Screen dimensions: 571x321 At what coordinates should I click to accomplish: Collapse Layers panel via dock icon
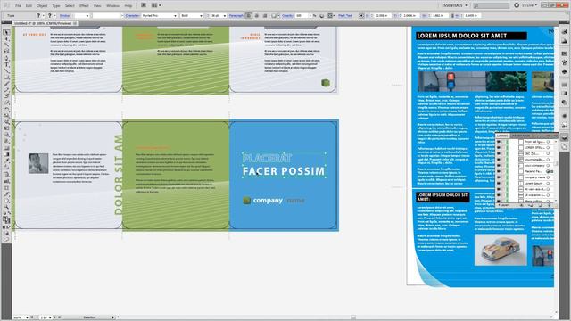[564, 137]
